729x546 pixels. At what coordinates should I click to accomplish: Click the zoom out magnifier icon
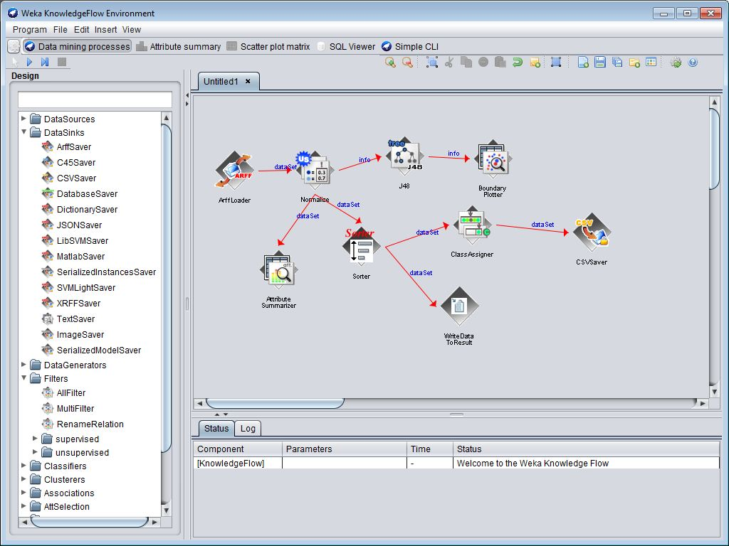coord(407,63)
